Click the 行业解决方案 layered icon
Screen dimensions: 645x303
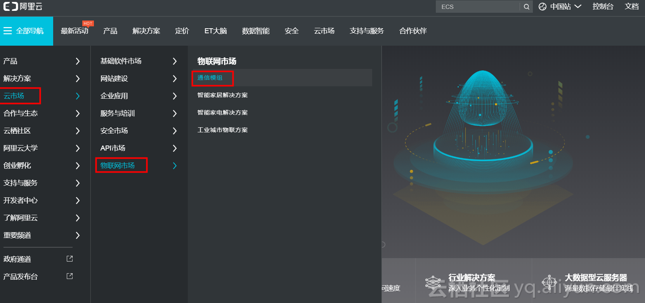click(x=433, y=282)
